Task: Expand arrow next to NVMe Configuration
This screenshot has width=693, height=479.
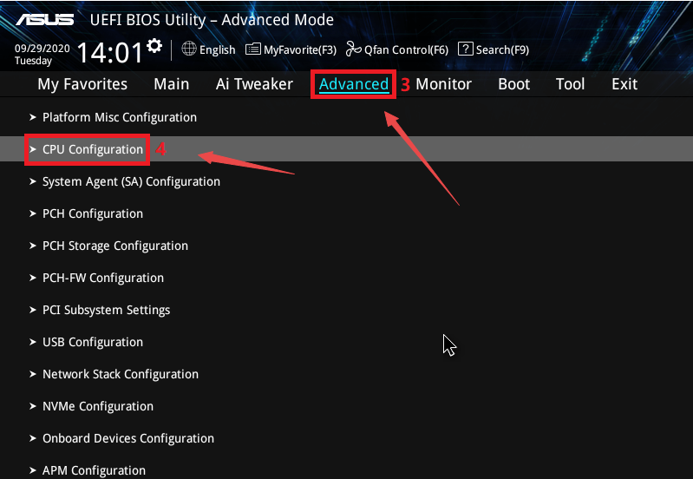Action: pyautogui.click(x=33, y=406)
